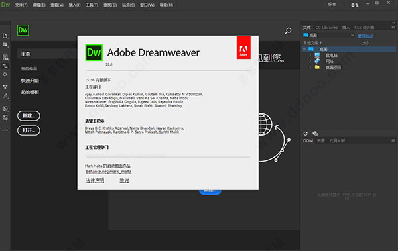Open the 工具(T) menu

pos(92,5)
